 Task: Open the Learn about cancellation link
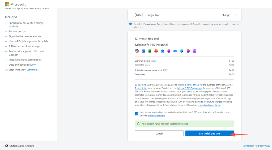pos(209,105)
